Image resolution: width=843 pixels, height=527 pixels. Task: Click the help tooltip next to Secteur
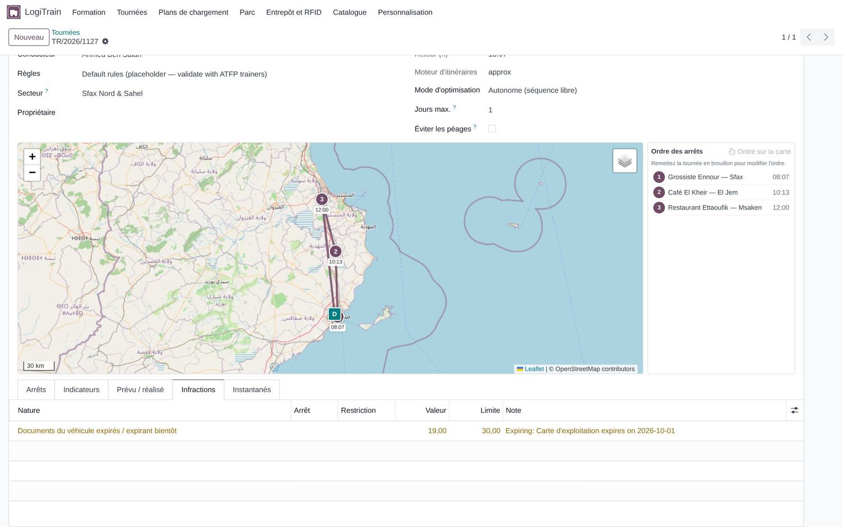[x=47, y=90]
